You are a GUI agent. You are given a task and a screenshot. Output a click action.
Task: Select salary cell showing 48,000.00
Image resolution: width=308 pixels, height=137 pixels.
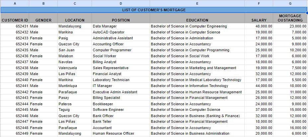(259, 26)
